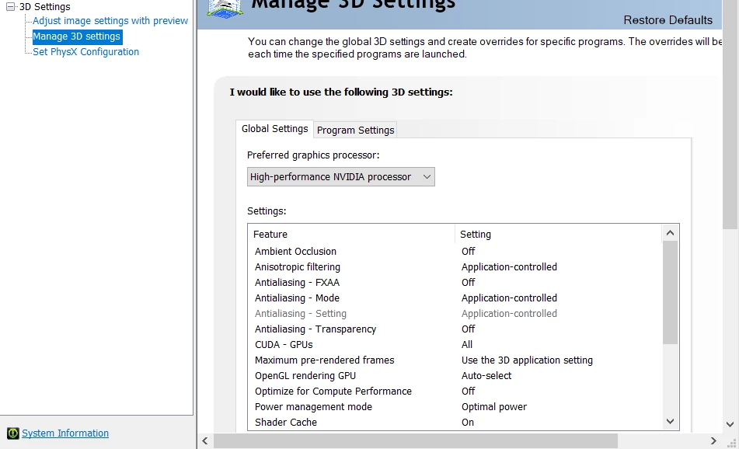Image resolution: width=739 pixels, height=449 pixels.
Task: Click Application-controlled value for Antialiasing - Mode
Action: [x=509, y=298]
